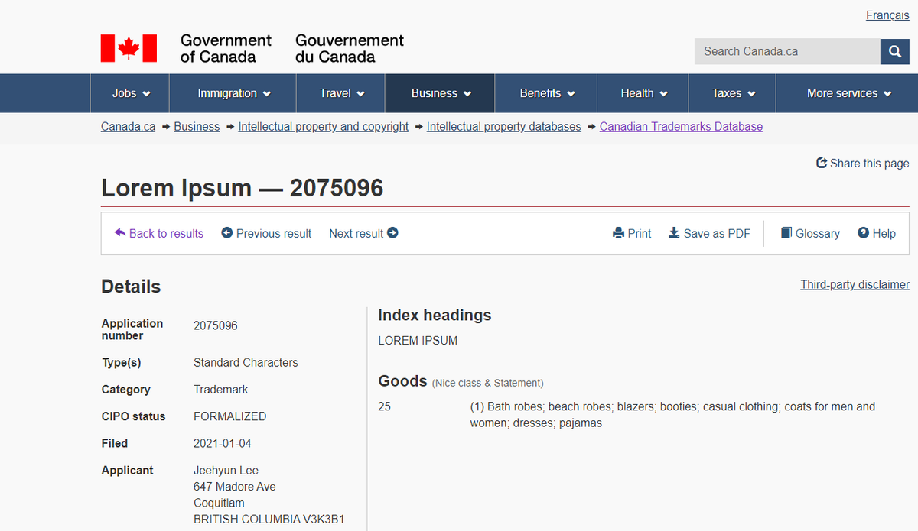This screenshot has height=531, width=918.
Task: Click the FORMALIZED status value
Action: pos(229,416)
